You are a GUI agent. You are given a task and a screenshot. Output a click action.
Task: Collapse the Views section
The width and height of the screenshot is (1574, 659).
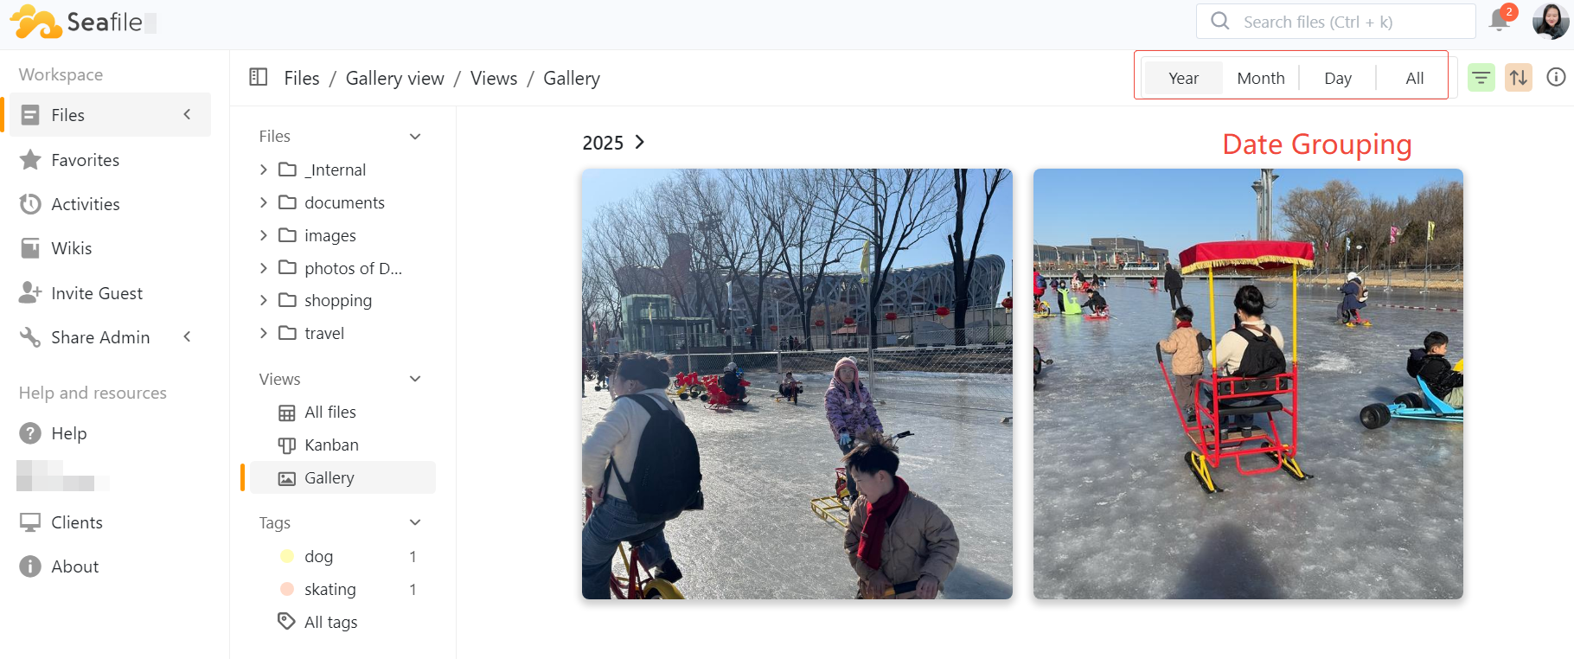[415, 379]
